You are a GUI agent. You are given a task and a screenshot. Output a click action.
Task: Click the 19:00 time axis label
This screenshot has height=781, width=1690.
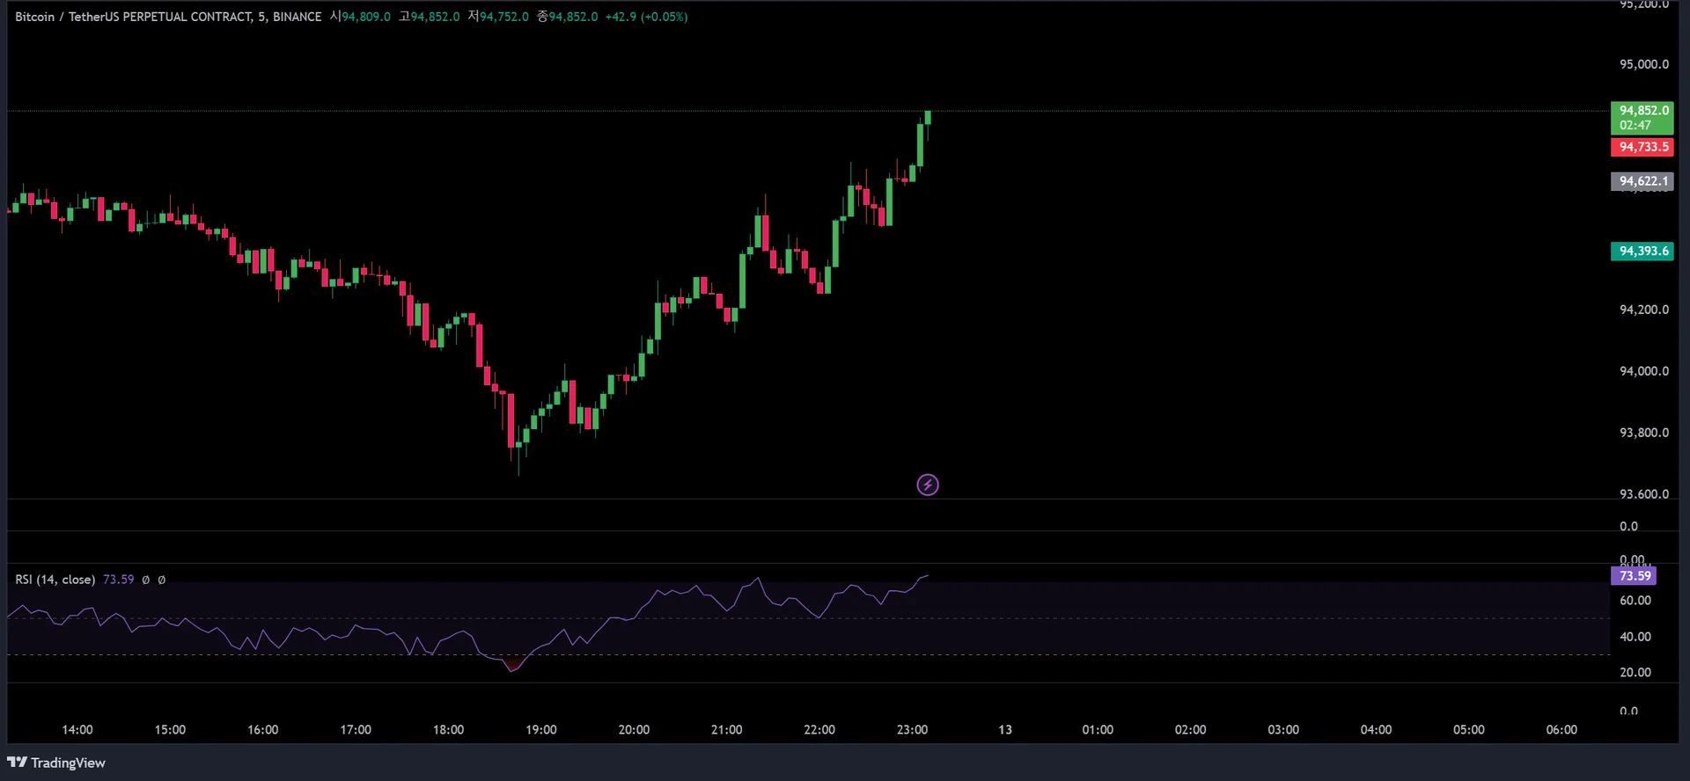[x=541, y=730]
